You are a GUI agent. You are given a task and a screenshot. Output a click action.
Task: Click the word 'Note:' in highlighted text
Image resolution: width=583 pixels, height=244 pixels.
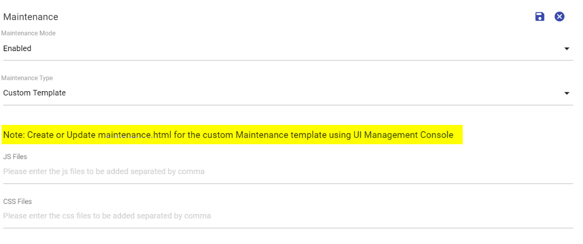point(14,135)
